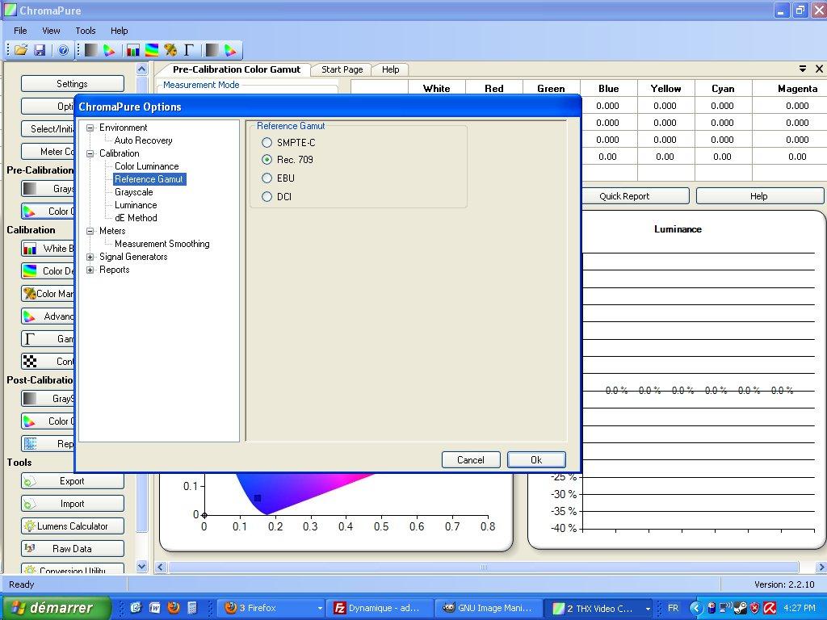Collapse the Environment tree node
Screen dimensions: 827x620
coord(90,128)
